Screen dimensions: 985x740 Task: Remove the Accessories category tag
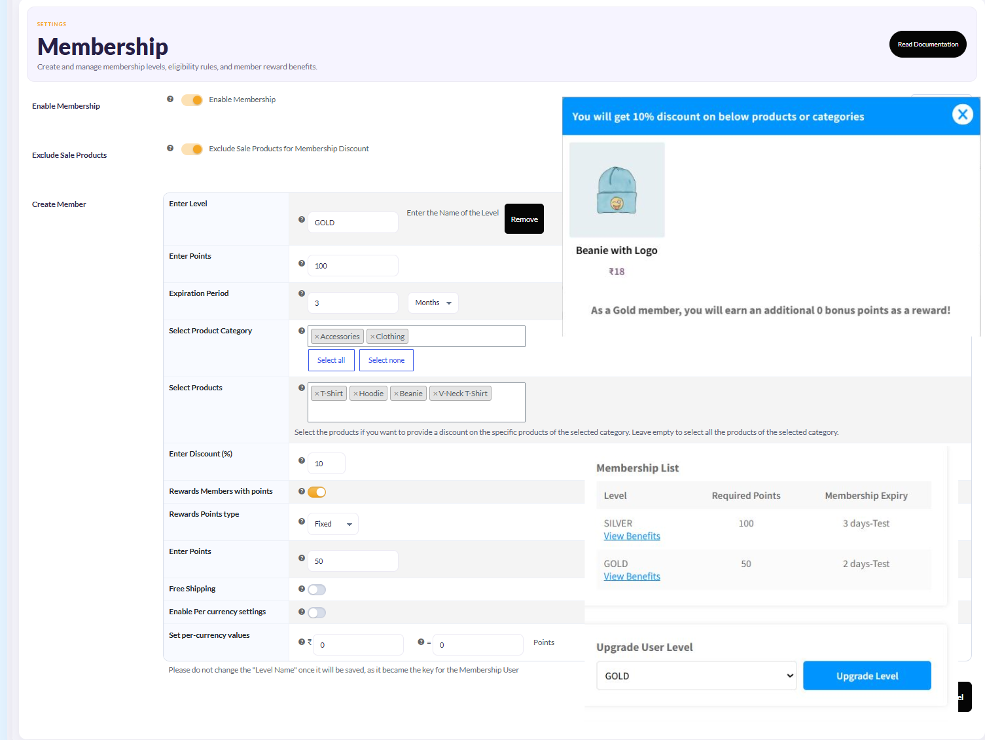tap(317, 337)
